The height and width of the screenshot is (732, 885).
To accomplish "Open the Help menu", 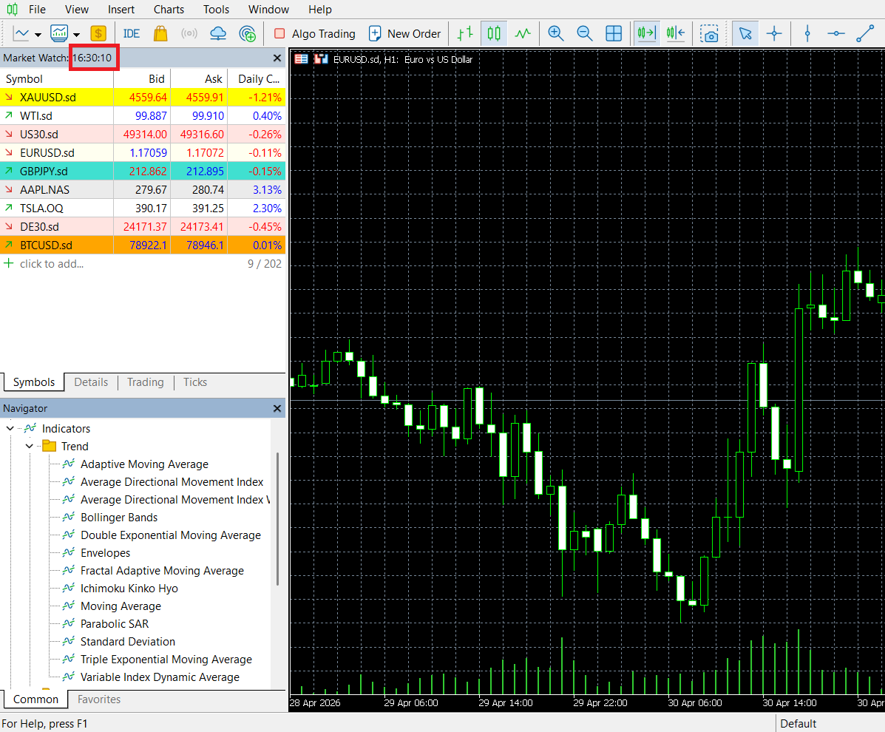I will click(x=320, y=10).
